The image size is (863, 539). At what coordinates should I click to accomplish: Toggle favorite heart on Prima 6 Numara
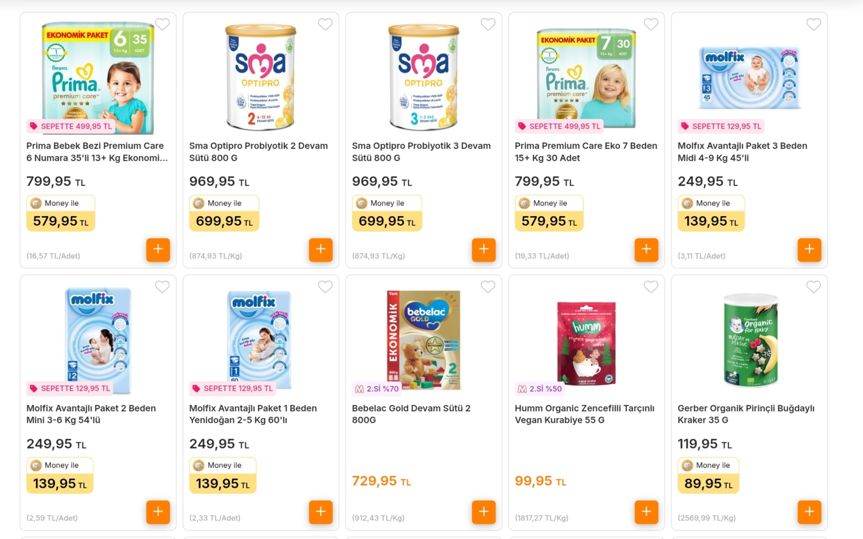pyautogui.click(x=162, y=24)
